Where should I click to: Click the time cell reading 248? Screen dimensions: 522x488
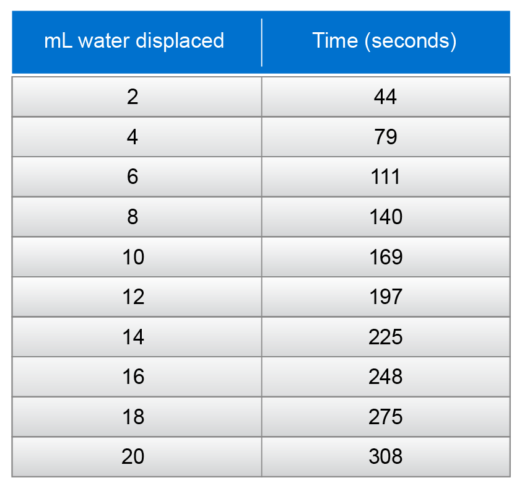pos(385,377)
